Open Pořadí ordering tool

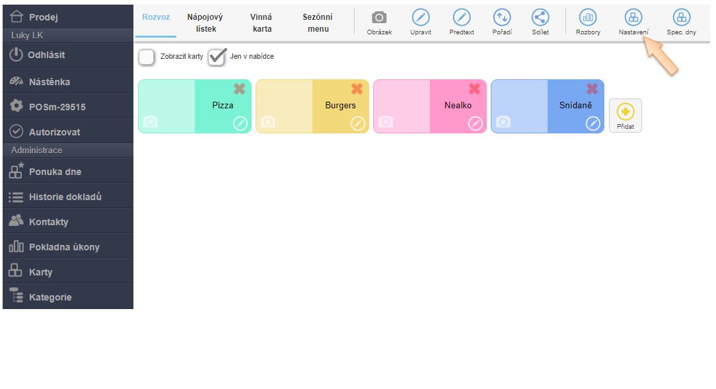[502, 18]
